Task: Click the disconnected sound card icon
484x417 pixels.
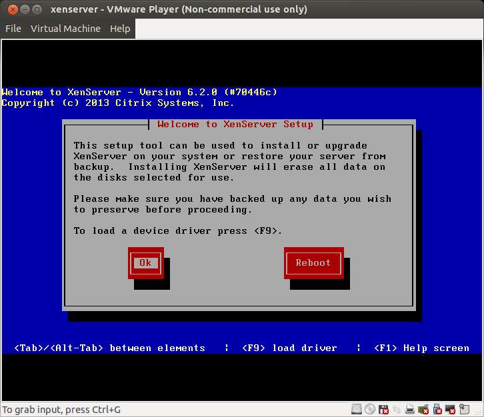Action: point(423,409)
